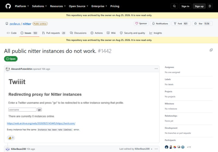The width and height of the screenshot is (218, 152).
Task: Switch to the Issues tab
Action: [x=29, y=33]
